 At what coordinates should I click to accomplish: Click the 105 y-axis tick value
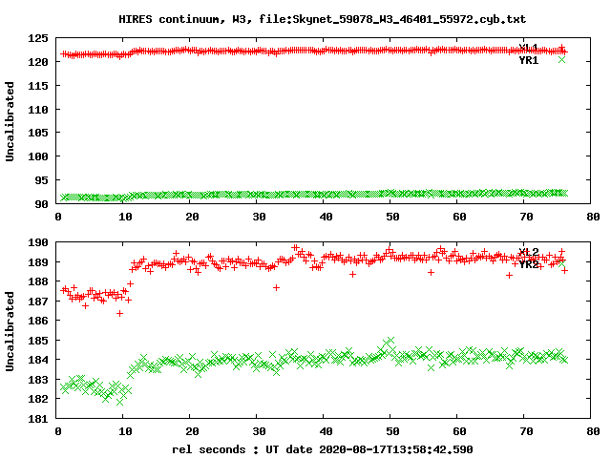(x=38, y=133)
